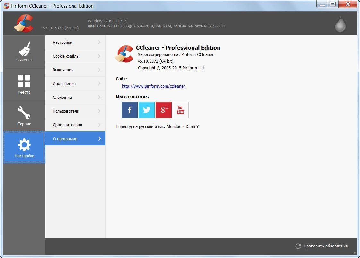Open the Настройки submenu item

(x=75, y=42)
